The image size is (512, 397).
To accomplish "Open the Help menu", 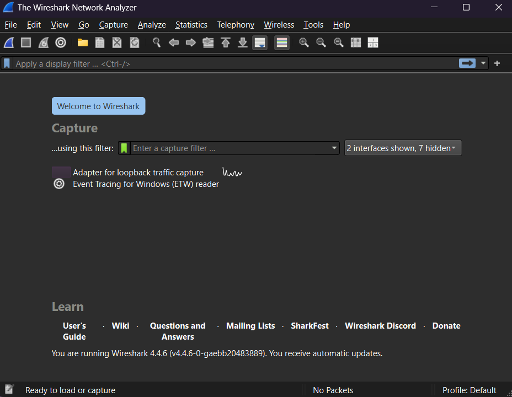I will coord(342,25).
